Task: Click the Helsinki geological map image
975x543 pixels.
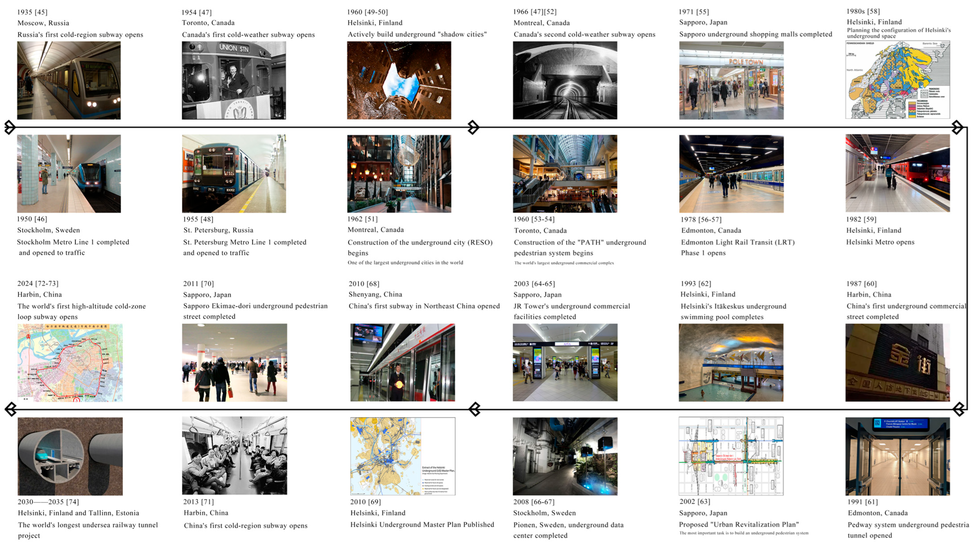Action: click(x=897, y=80)
